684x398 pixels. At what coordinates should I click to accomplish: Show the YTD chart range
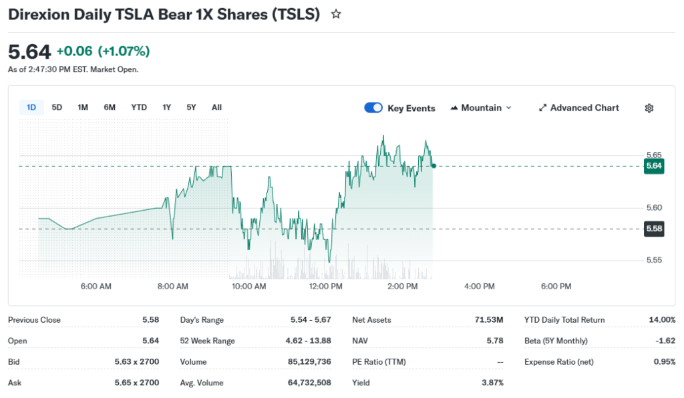(x=139, y=107)
